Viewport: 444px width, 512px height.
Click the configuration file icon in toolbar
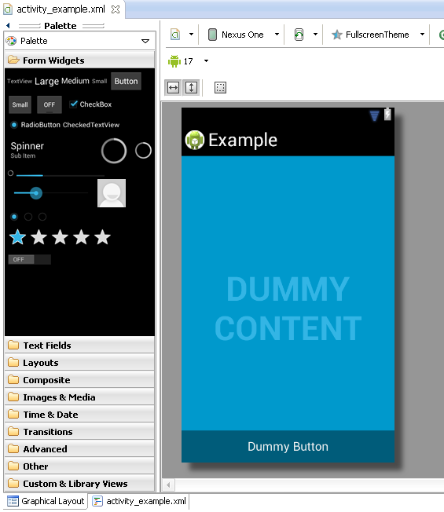click(175, 35)
